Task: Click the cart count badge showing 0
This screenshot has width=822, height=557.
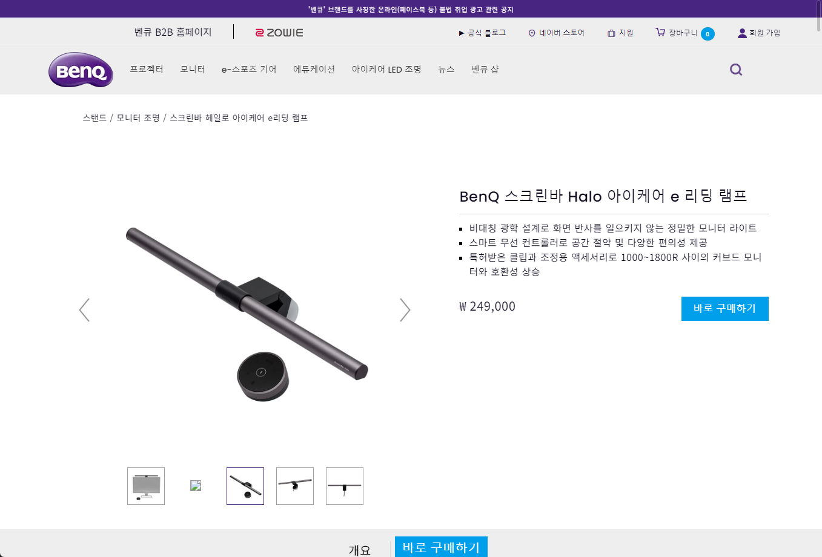Action: point(708,34)
